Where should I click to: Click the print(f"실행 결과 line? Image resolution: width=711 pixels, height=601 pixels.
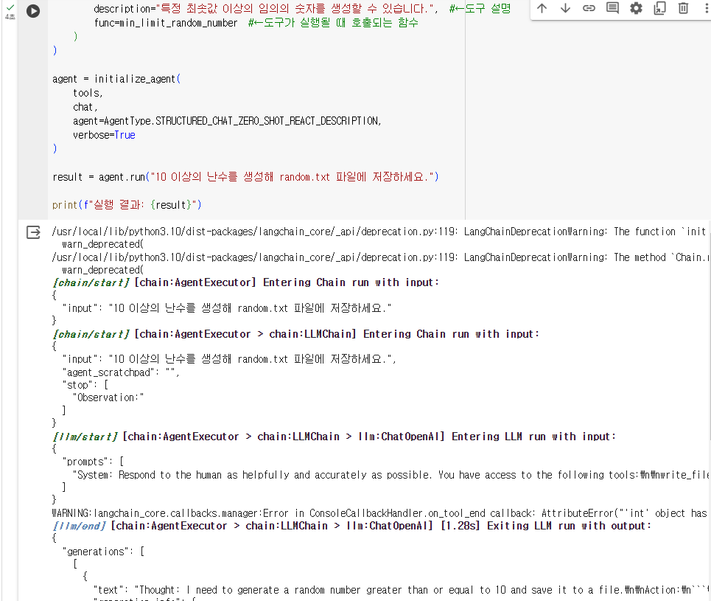127,205
